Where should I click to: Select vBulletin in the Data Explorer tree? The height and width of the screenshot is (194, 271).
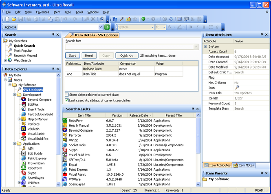coord(33,129)
